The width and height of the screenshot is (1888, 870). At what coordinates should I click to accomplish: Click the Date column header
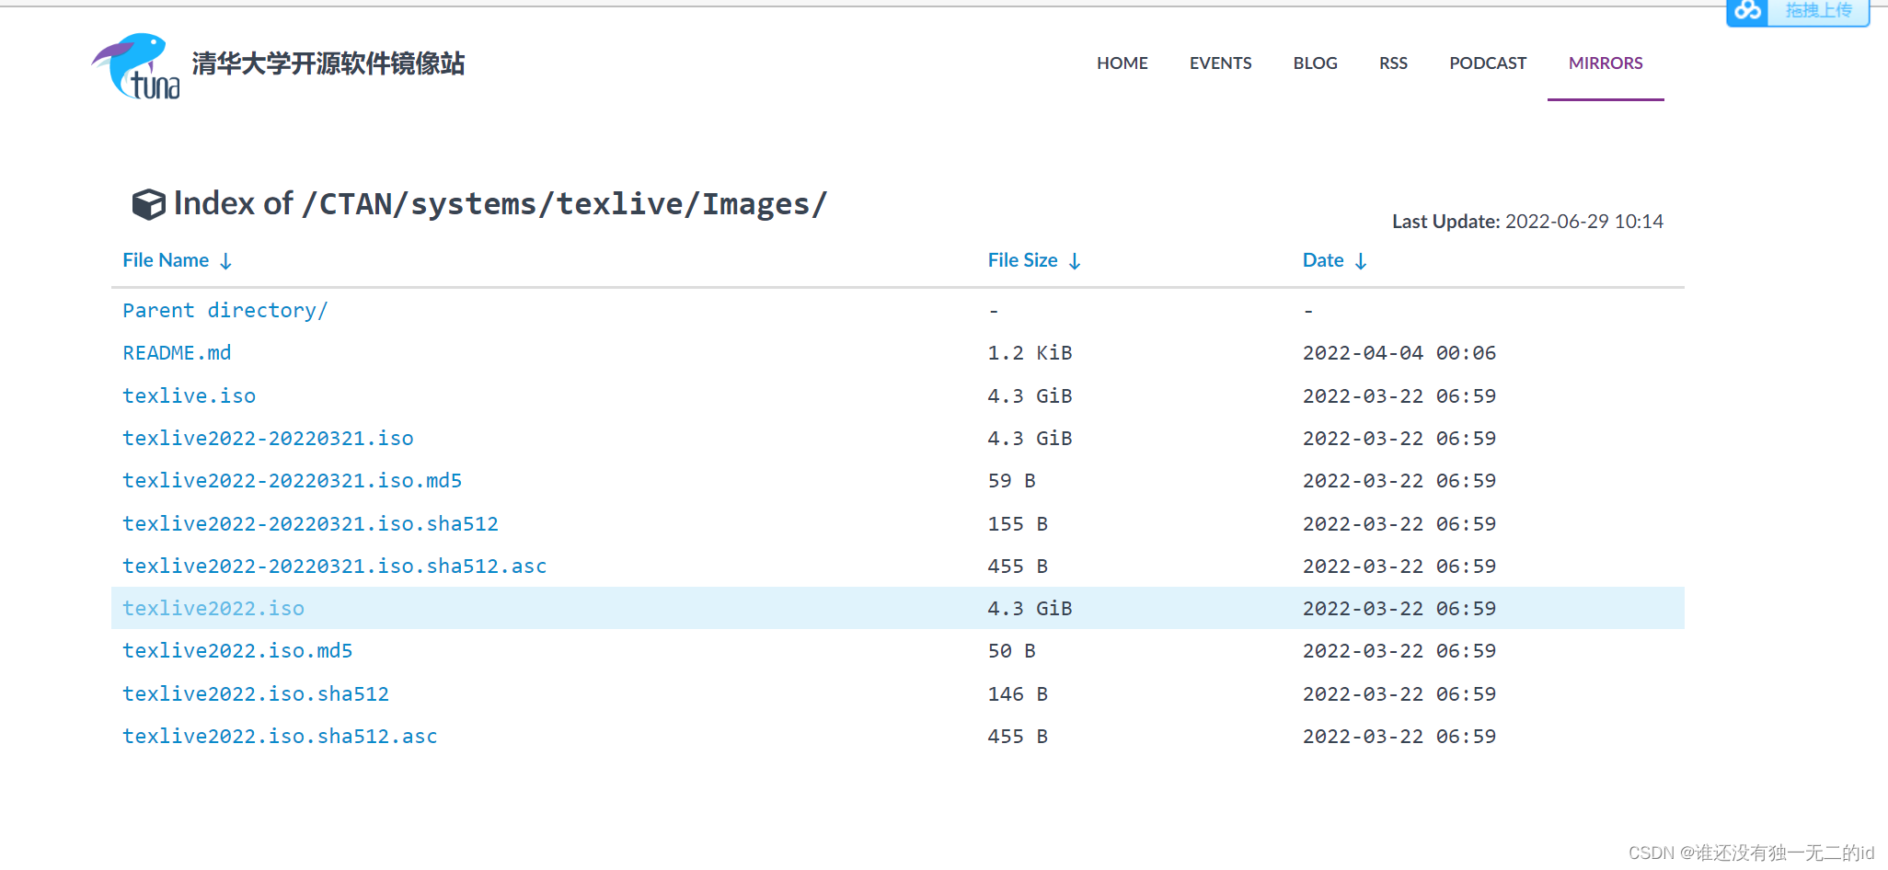click(x=1322, y=260)
